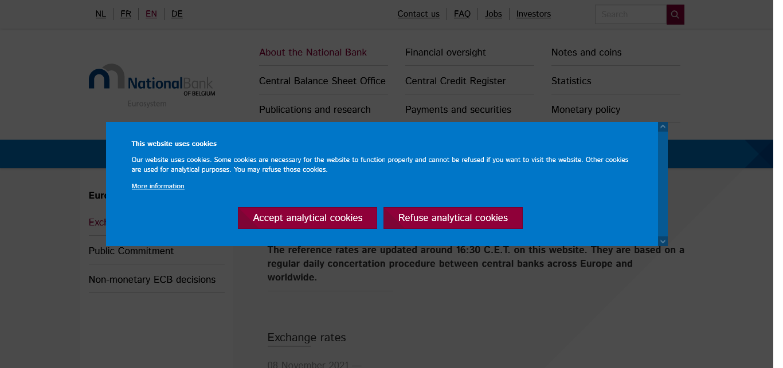
Task: Open the FAQ link
Action: click(462, 14)
